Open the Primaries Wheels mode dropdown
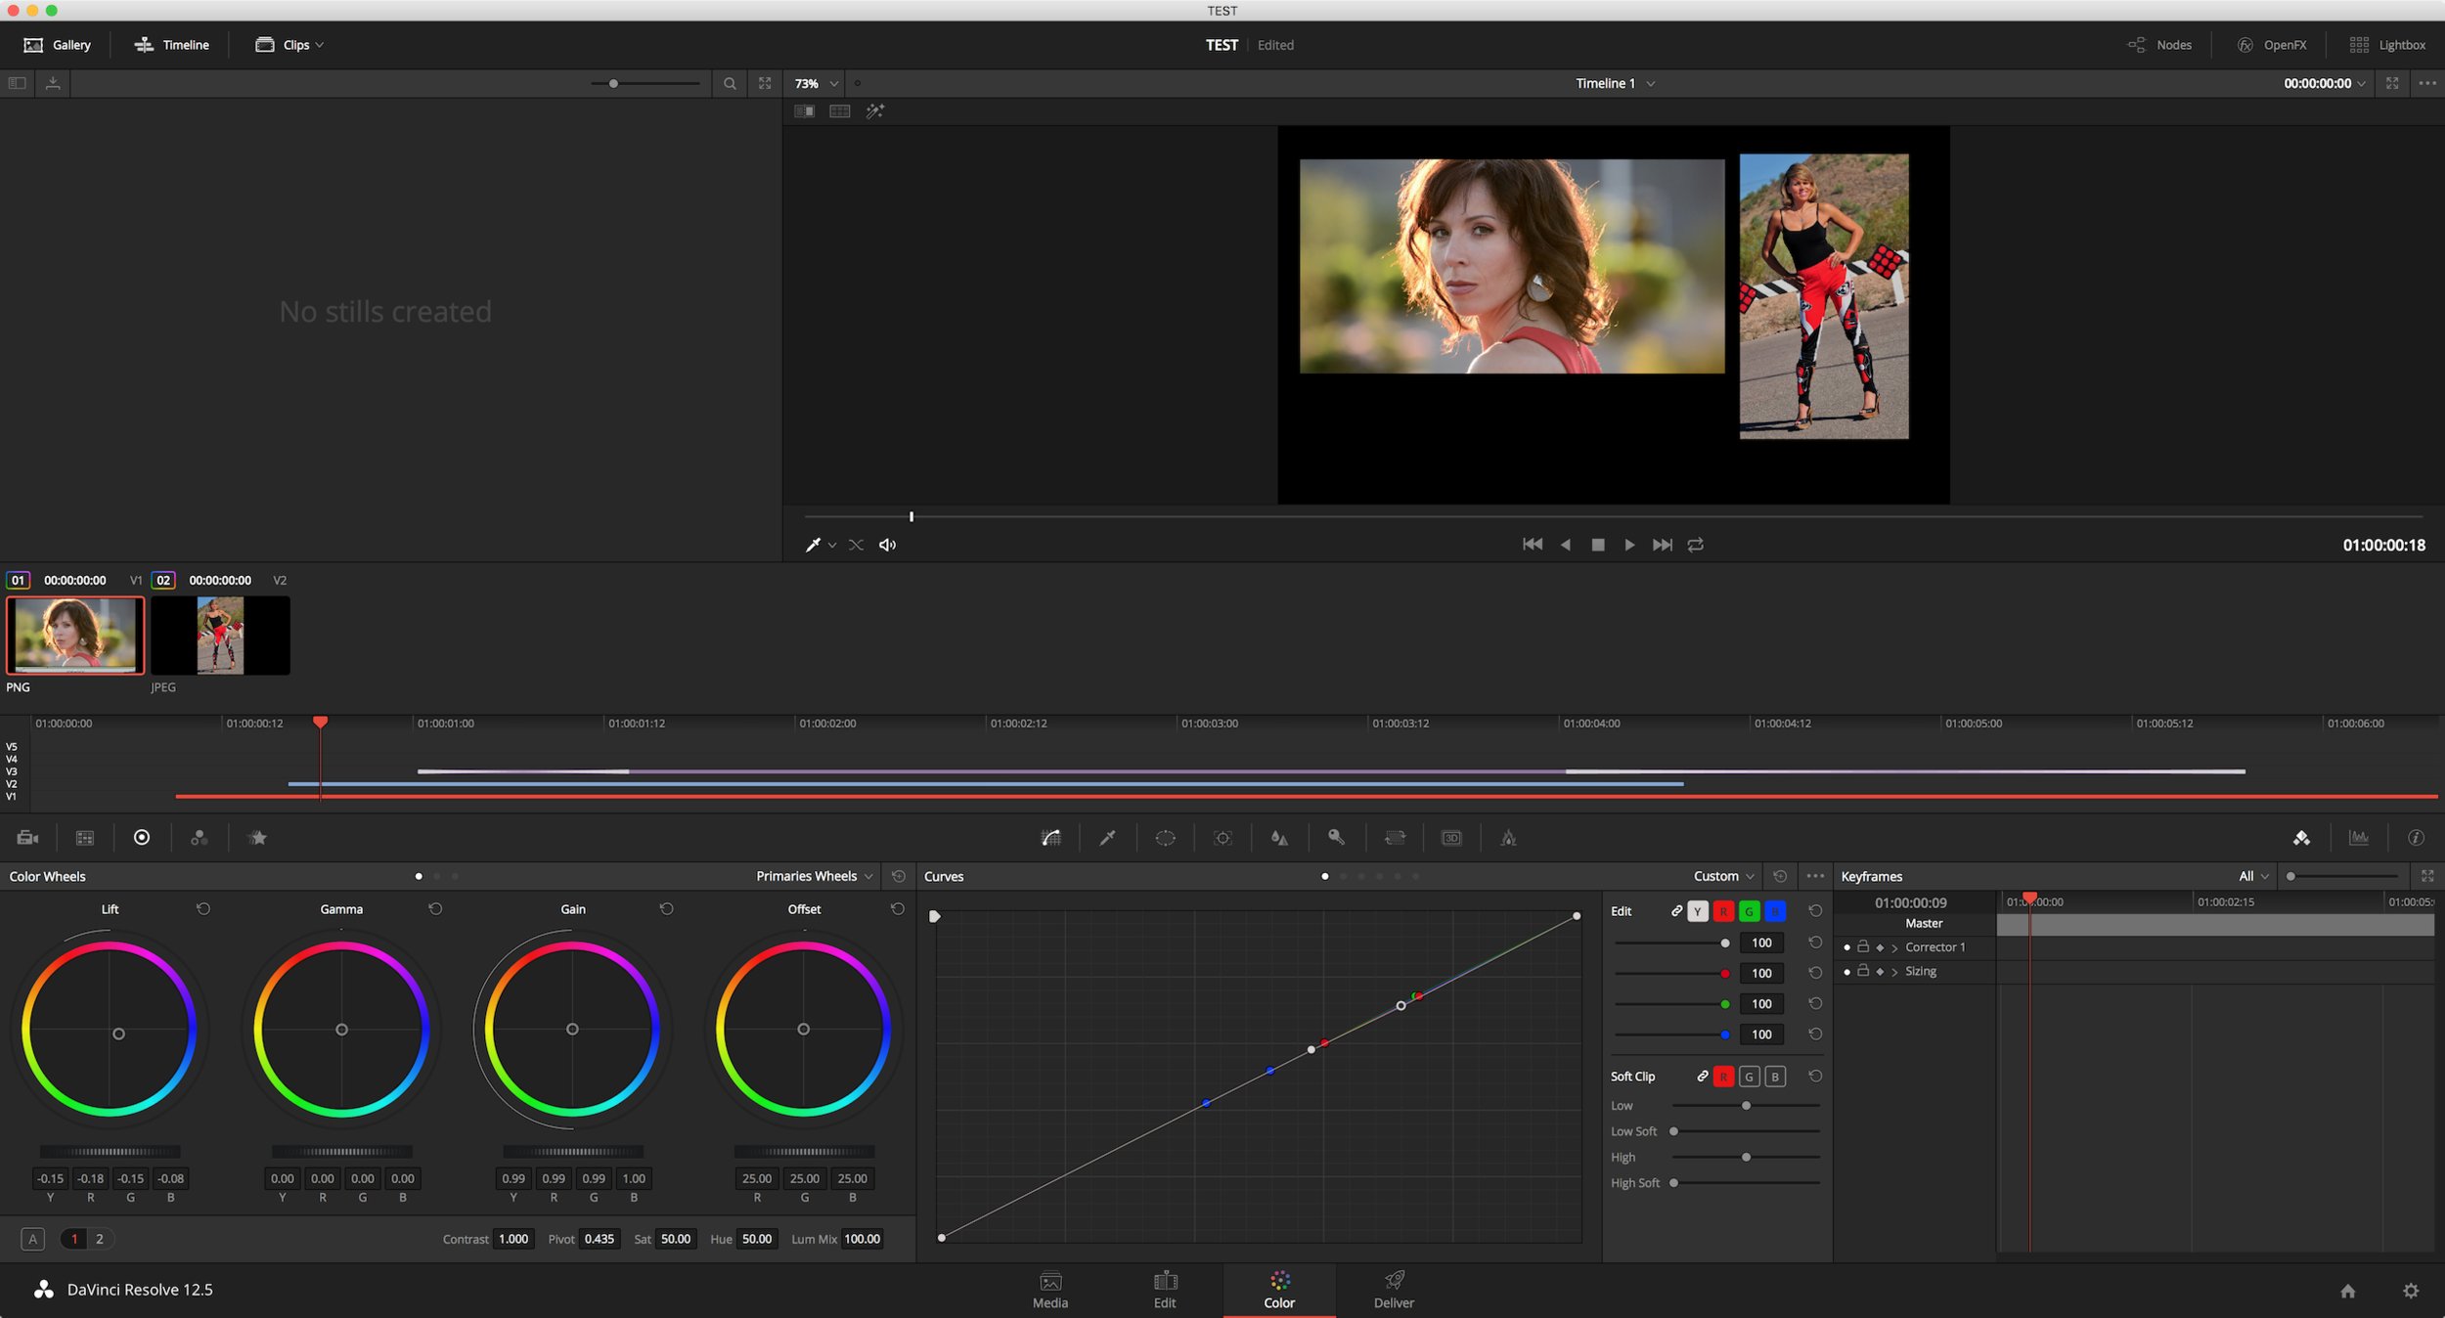2445x1318 pixels. point(814,876)
